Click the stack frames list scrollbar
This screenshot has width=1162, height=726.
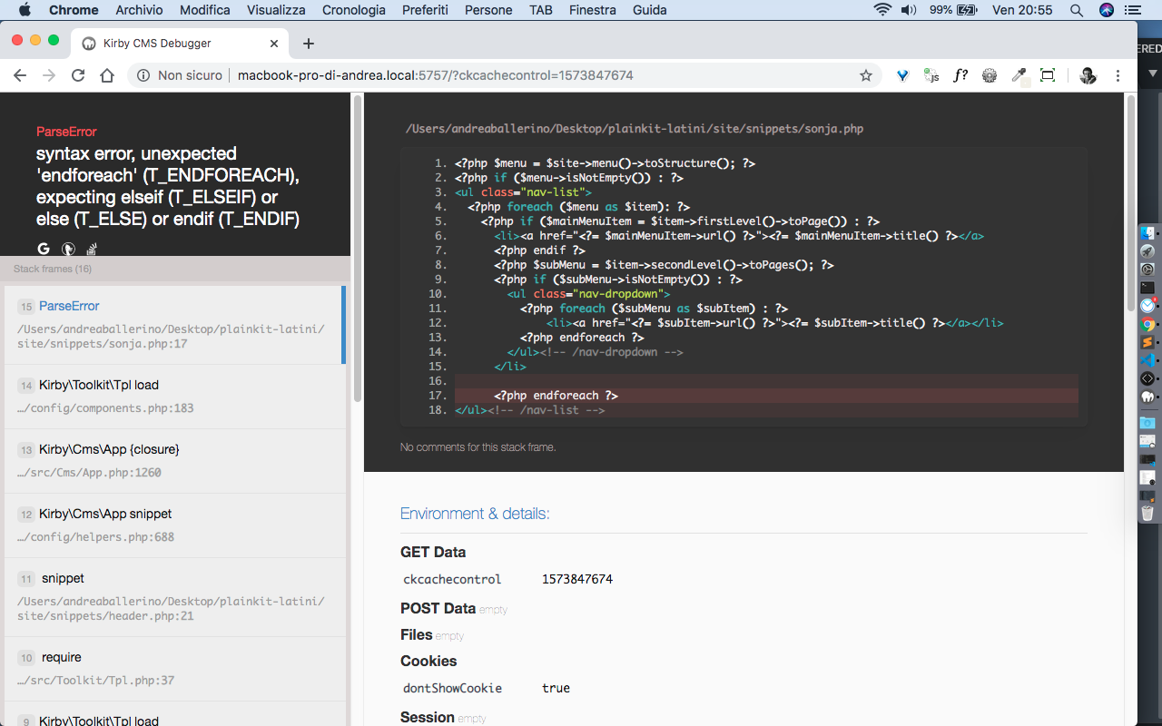point(358,250)
